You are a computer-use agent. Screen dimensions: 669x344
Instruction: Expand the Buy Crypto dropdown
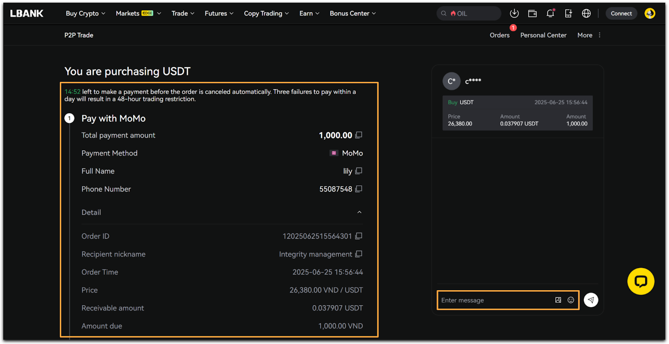click(x=85, y=13)
